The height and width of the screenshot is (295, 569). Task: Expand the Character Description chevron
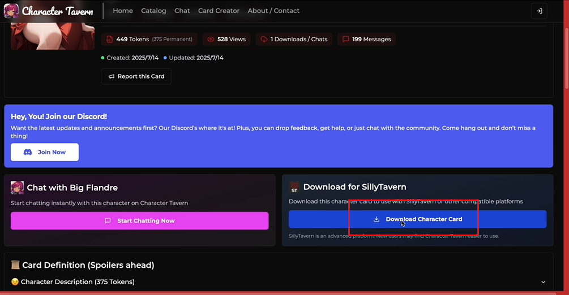coord(543,282)
